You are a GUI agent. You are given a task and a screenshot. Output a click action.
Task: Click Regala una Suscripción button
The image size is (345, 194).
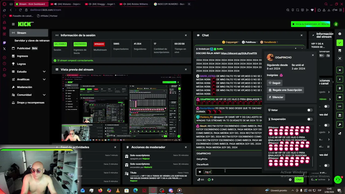pos(285,90)
